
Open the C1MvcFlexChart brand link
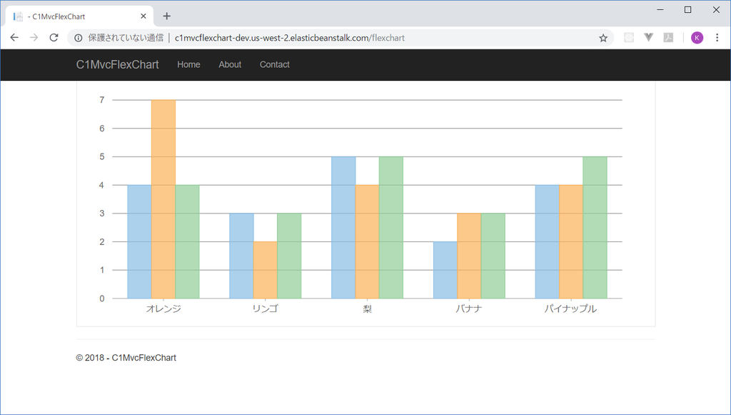[x=118, y=64]
